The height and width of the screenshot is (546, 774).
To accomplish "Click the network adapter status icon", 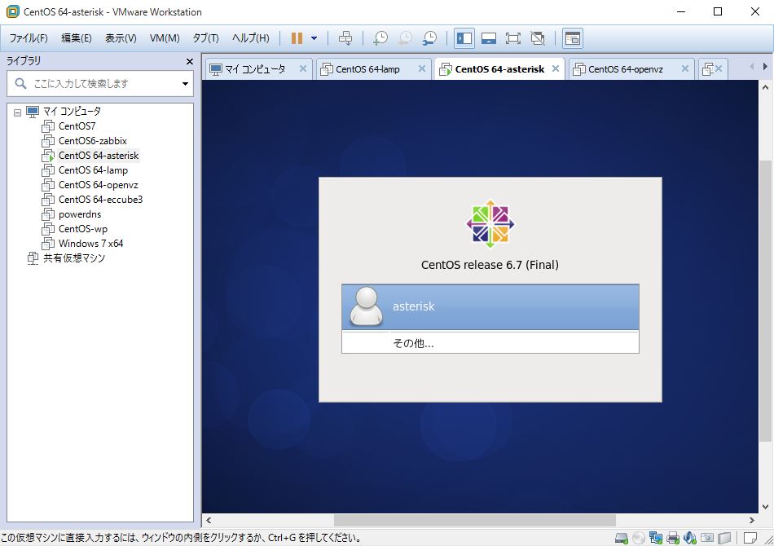I will click(x=656, y=538).
